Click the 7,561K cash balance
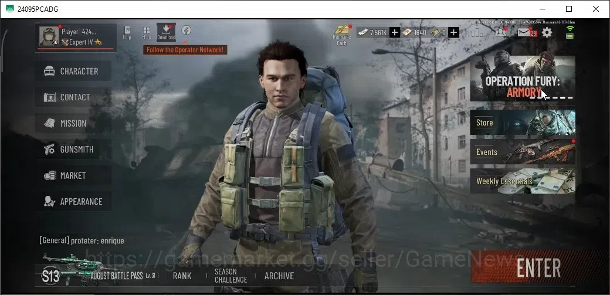 tap(372, 33)
